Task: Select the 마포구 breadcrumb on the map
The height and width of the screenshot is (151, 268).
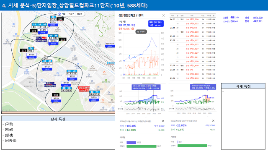Action: [x=71, y=14]
